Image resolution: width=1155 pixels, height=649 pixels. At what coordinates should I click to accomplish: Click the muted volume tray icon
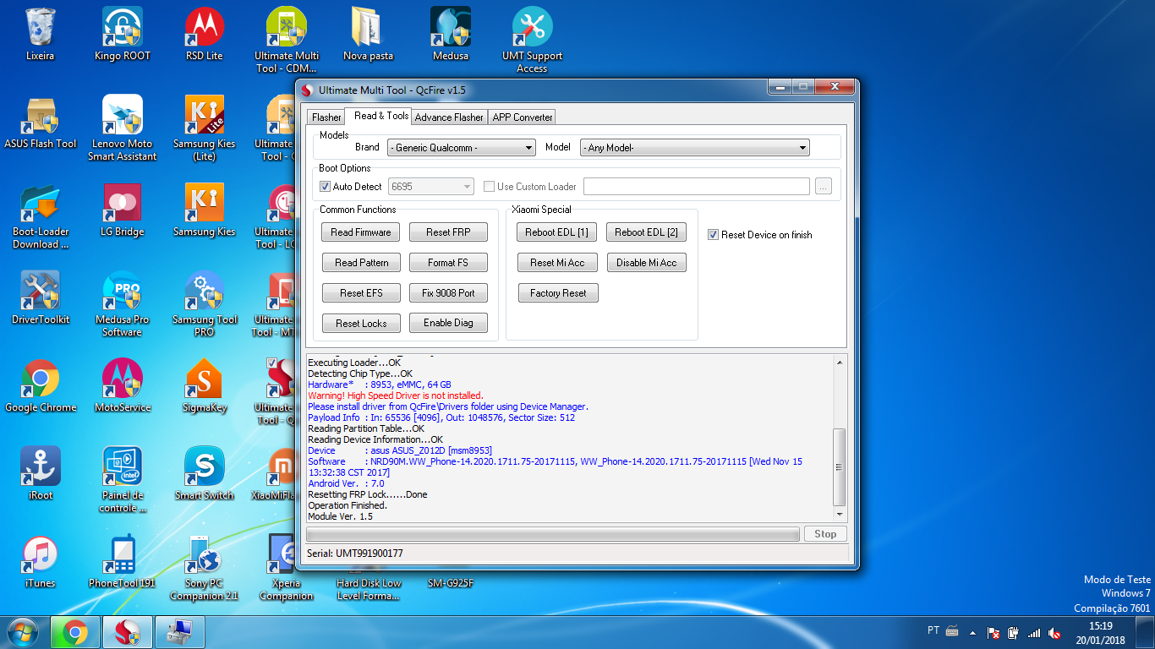[1054, 632]
